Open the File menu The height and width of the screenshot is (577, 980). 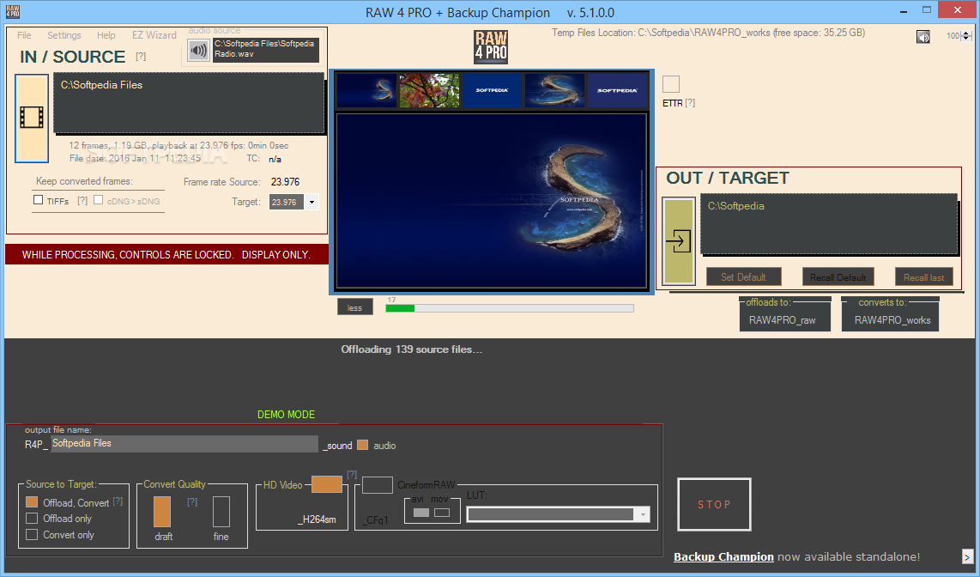(x=24, y=35)
